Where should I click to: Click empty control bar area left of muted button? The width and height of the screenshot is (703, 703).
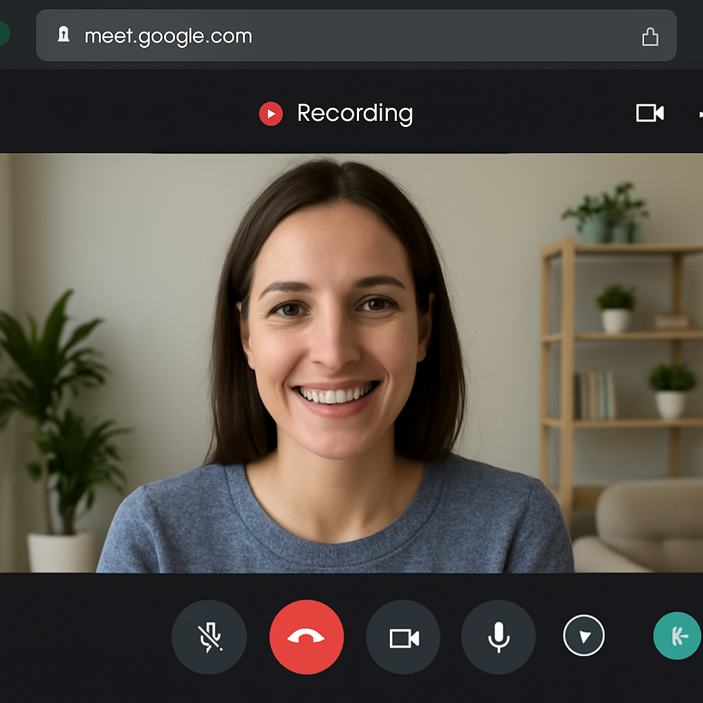click(x=82, y=638)
